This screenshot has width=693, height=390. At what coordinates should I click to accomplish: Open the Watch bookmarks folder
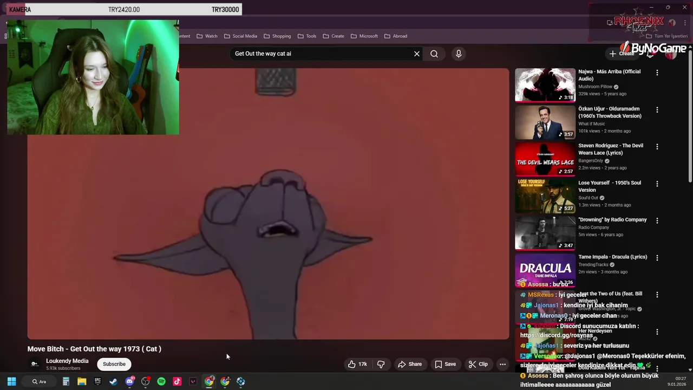point(207,36)
